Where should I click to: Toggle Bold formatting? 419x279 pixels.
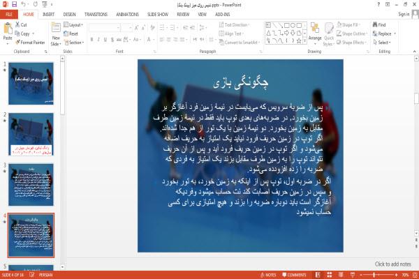(x=91, y=40)
